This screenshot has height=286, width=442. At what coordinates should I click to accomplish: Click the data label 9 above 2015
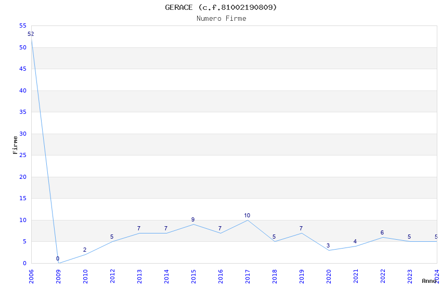click(x=193, y=219)
